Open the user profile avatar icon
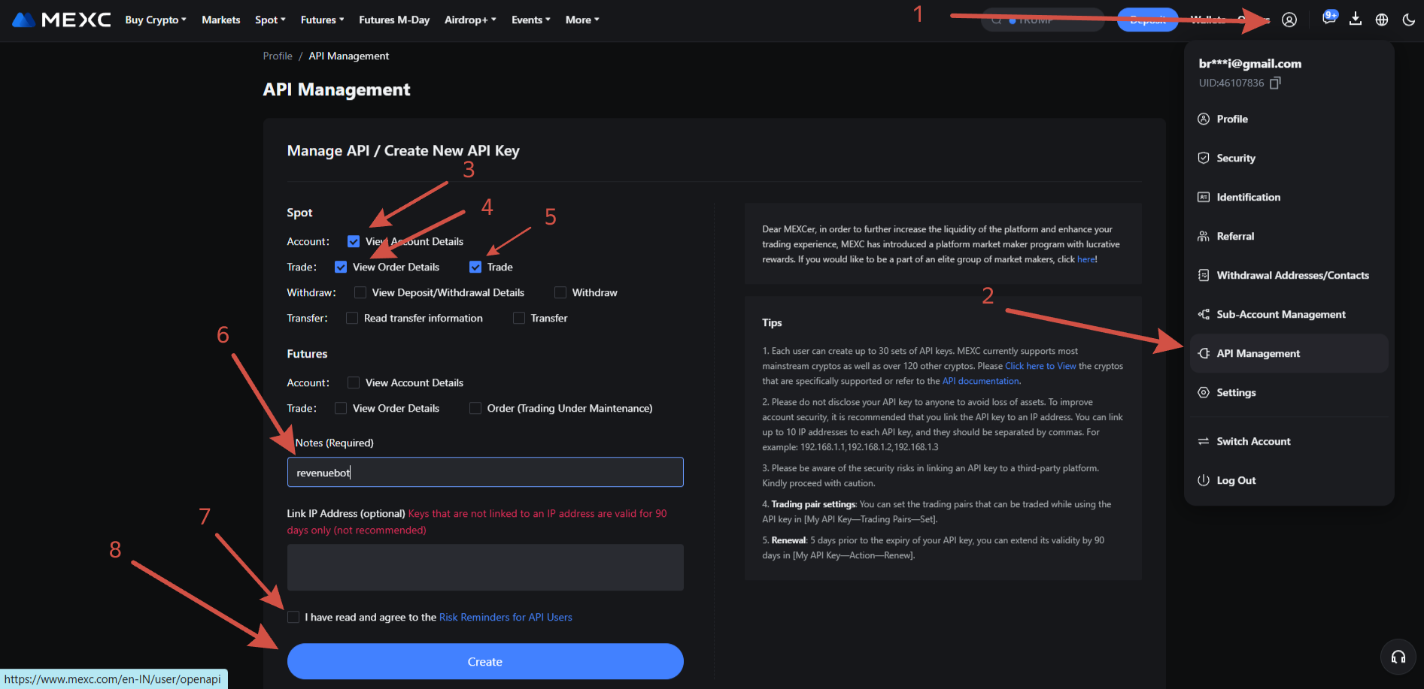Viewport: 1424px width, 689px height. tap(1289, 20)
